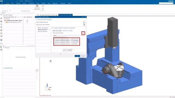Toggle the child component row's checkbox in navigator

point(6,22)
